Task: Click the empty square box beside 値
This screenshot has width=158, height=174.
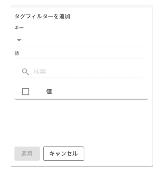Action: (25, 92)
